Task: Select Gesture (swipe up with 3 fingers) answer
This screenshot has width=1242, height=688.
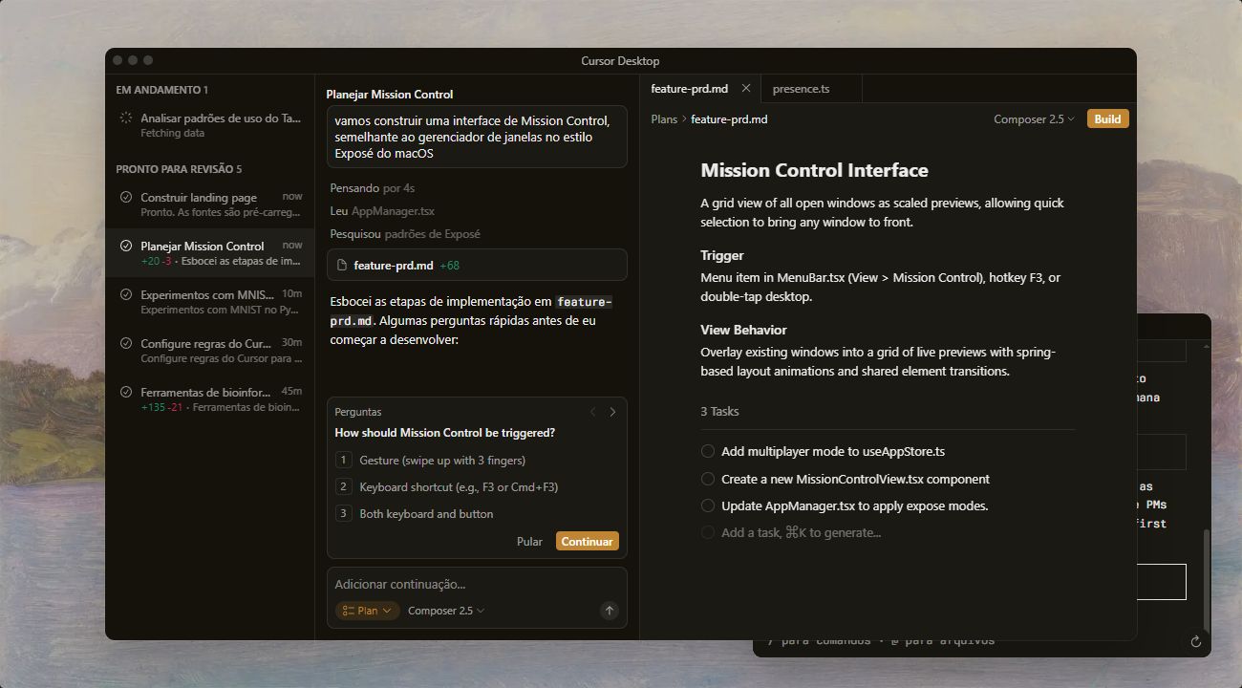Action: 477,460
